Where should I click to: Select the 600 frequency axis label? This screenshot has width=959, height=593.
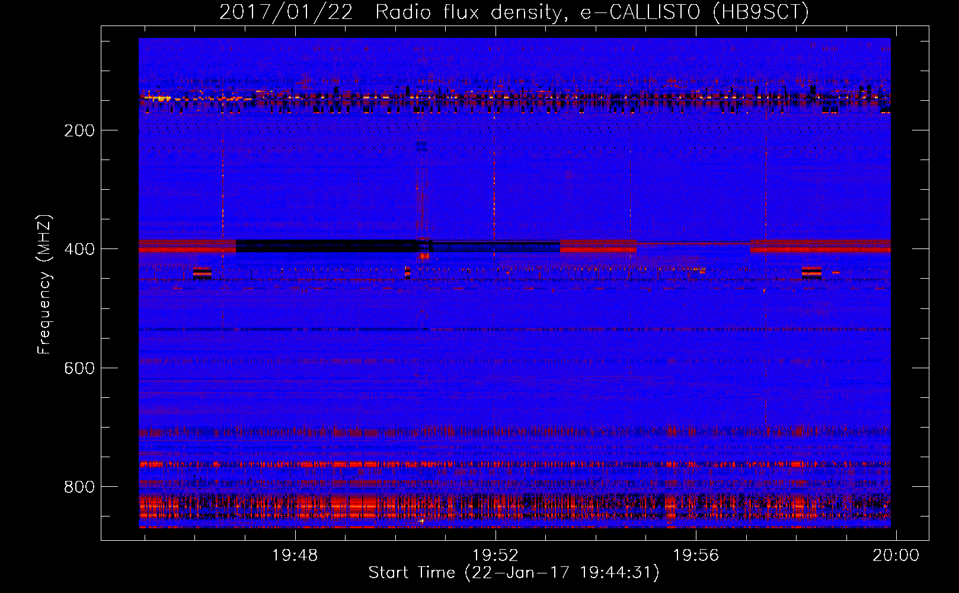click(x=79, y=368)
